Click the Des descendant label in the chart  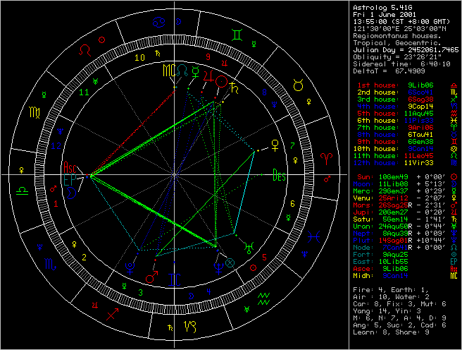point(280,175)
